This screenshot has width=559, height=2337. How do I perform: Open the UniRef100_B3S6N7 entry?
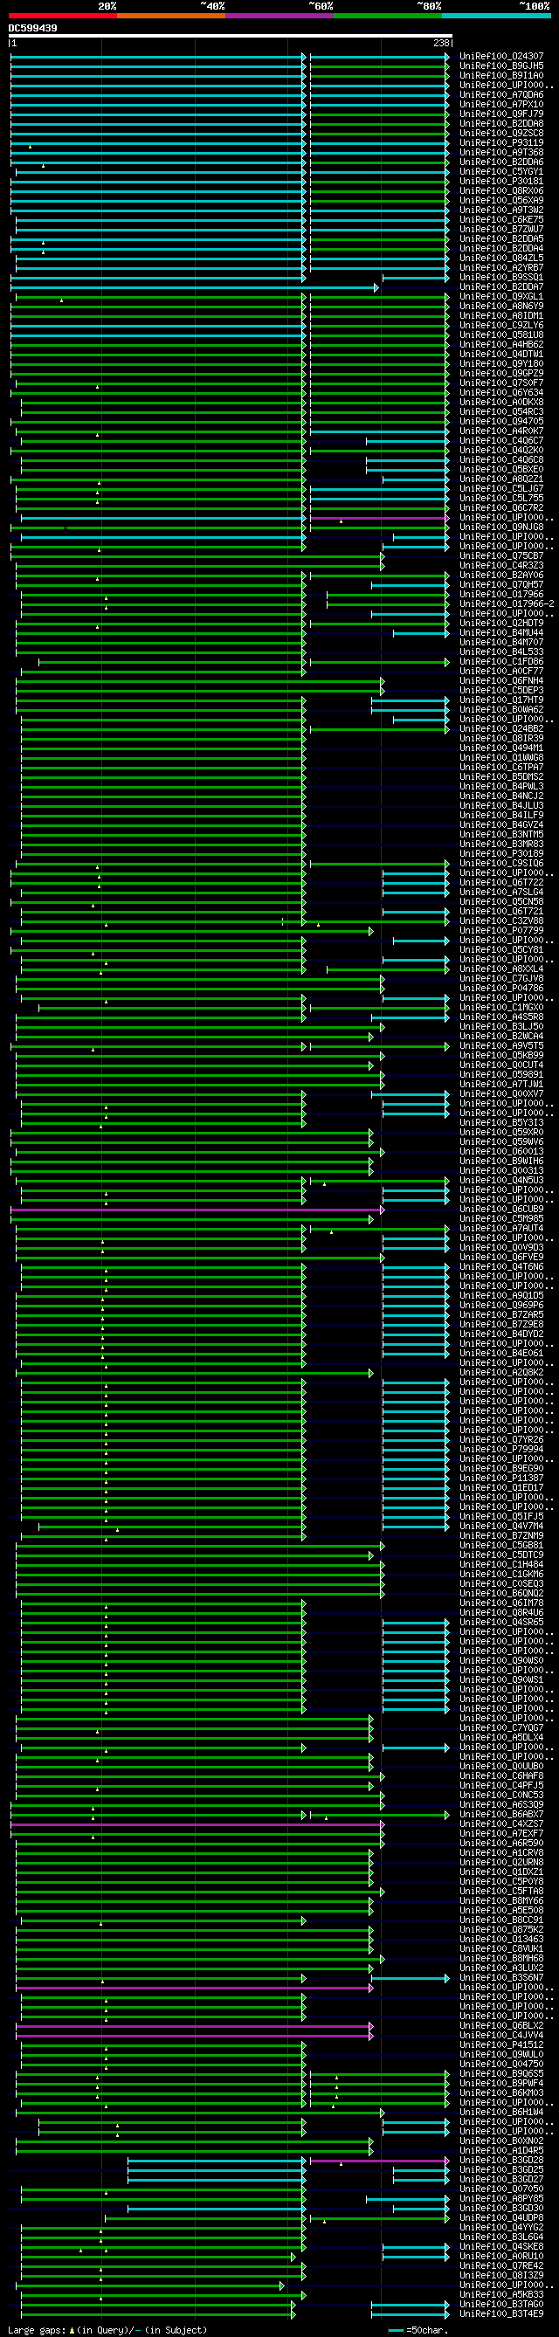coord(502,1979)
